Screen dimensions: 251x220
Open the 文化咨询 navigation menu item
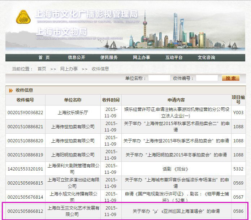click(x=206, y=57)
